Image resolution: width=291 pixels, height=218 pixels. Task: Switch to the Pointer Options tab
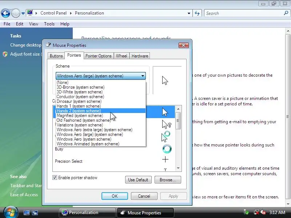[x=98, y=56]
